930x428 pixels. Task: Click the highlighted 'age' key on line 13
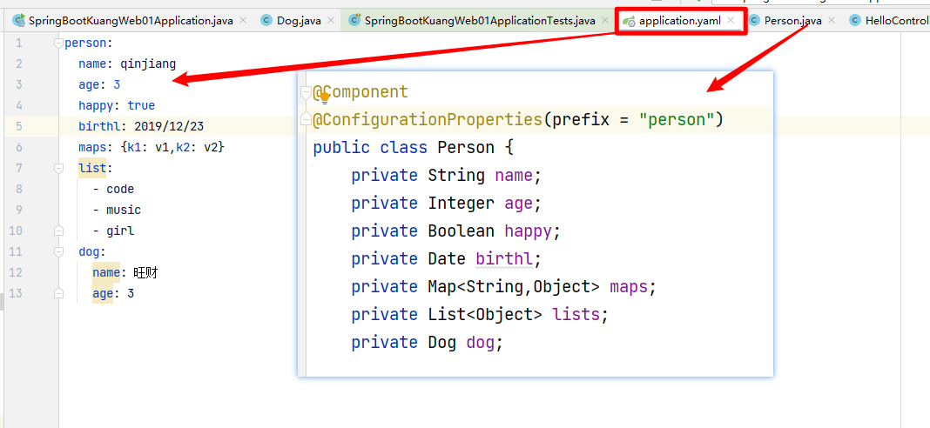pos(103,293)
